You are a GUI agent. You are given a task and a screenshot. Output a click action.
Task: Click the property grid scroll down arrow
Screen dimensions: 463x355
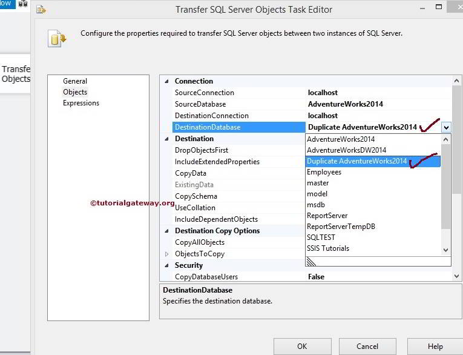[x=456, y=276]
